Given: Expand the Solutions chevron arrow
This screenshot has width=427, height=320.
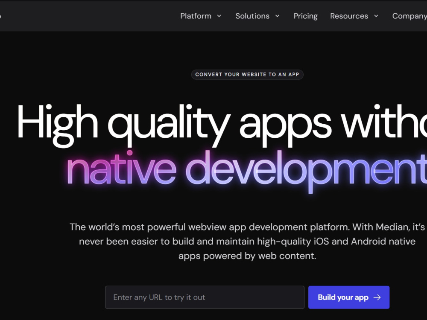Looking at the screenshot, I should point(277,16).
